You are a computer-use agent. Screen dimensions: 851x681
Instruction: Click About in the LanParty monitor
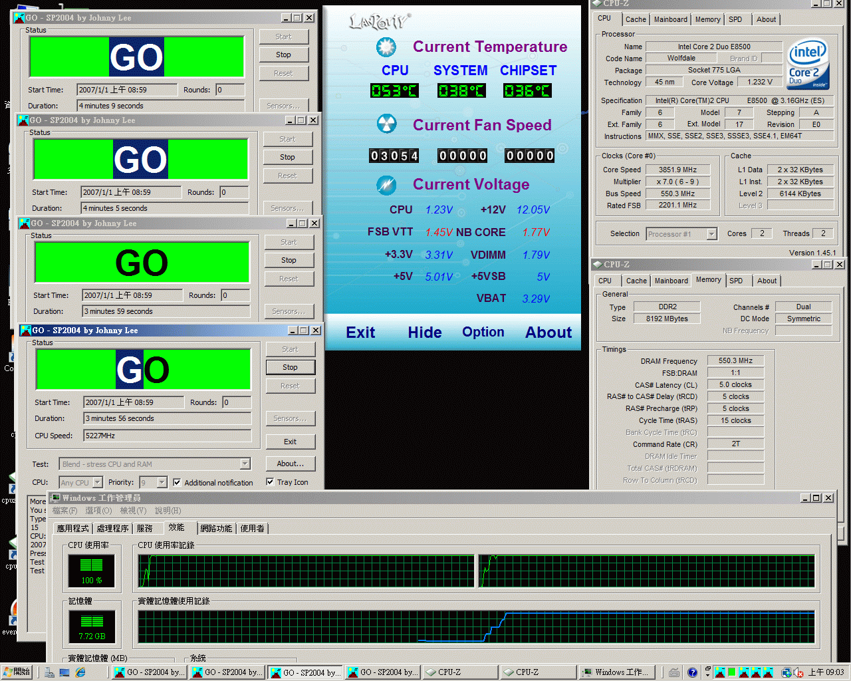click(x=548, y=333)
